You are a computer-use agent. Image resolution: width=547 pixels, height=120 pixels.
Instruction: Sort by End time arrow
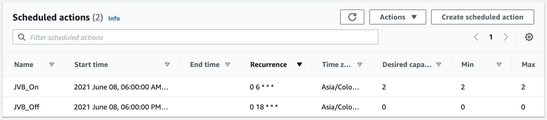point(227,64)
